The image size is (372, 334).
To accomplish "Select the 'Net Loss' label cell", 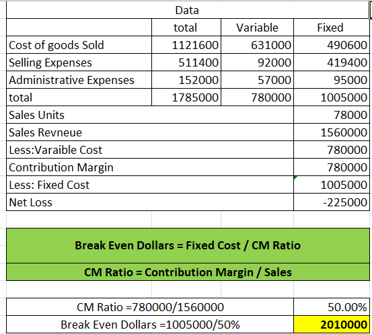I will click(150, 202).
